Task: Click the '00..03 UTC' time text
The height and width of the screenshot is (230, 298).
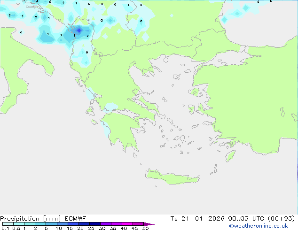Action: coord(246,219)
